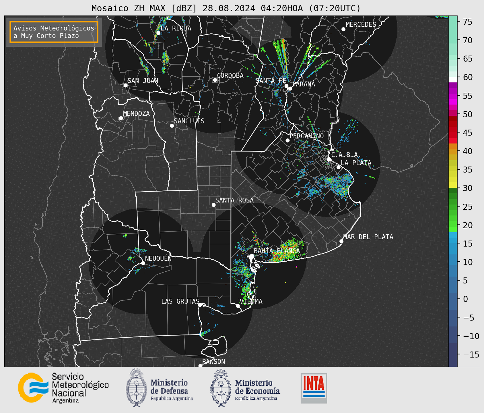Click the C.A.B.A. city marker dot
Image resolution: width=484 pixels, height=413 pixels.
click(x=329, y=159)
